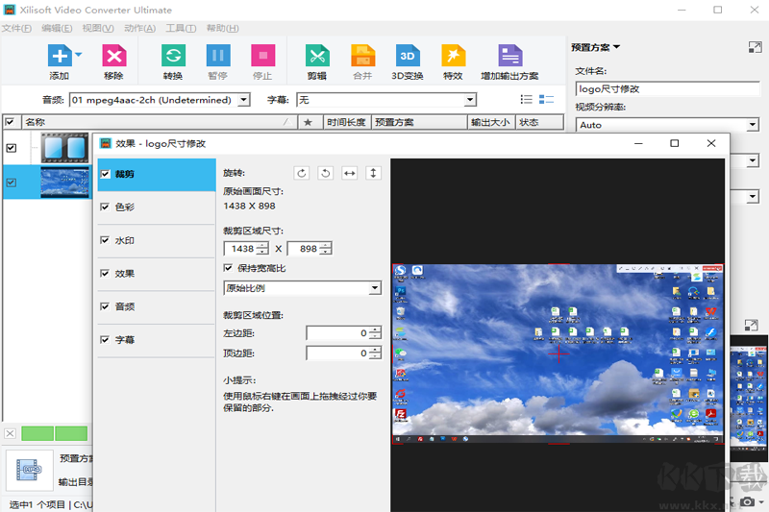Click the flip horizontal icon next to 旋转
The image size is (769, 512).
(x=350, y=173)
